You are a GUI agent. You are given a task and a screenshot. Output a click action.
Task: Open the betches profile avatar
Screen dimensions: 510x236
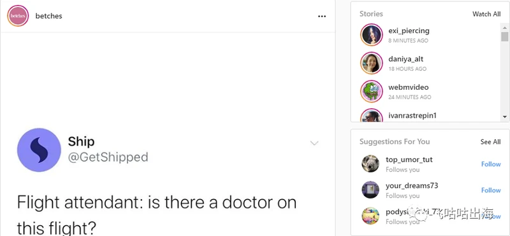(18, 15)
